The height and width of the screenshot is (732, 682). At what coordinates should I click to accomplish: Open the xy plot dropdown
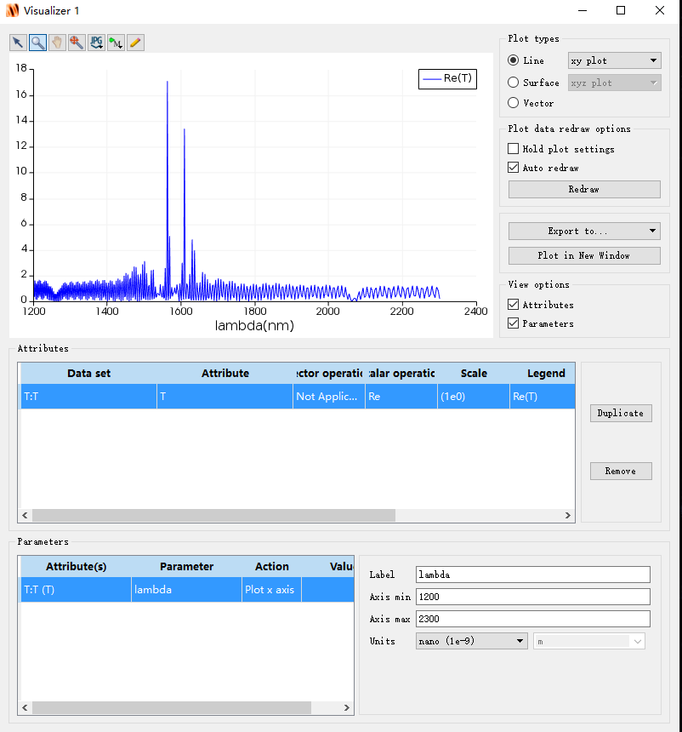614,60
